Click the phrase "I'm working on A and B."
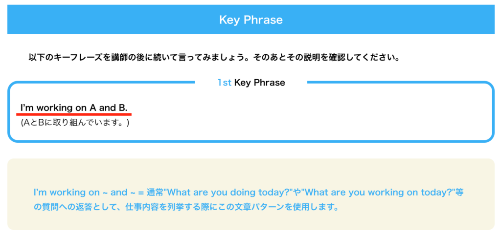 pos(74,108)
